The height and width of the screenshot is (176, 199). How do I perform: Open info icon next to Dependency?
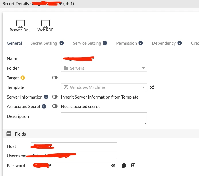pyautogui.click(x=180, y=43)
